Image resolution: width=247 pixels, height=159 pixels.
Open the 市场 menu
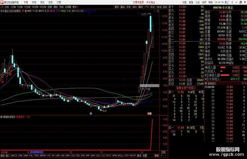click(x=34, y=2)
